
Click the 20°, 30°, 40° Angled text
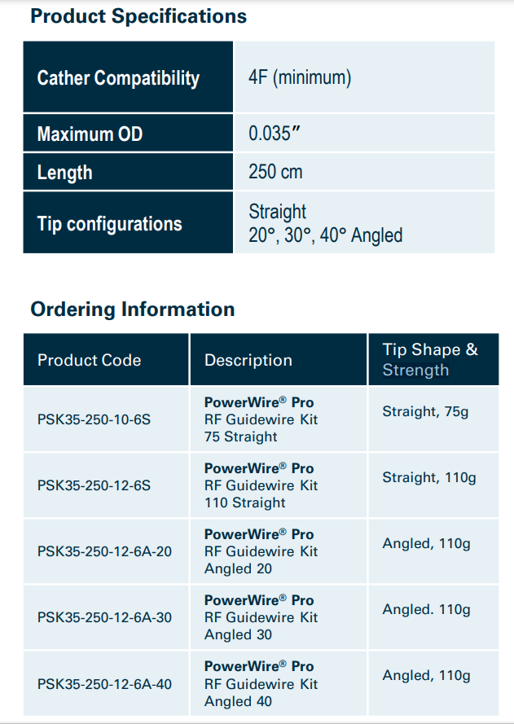pos(326,236)
